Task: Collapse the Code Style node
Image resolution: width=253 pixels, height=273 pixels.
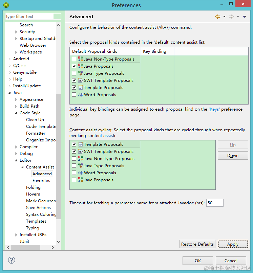Action: tap(16, 113)
